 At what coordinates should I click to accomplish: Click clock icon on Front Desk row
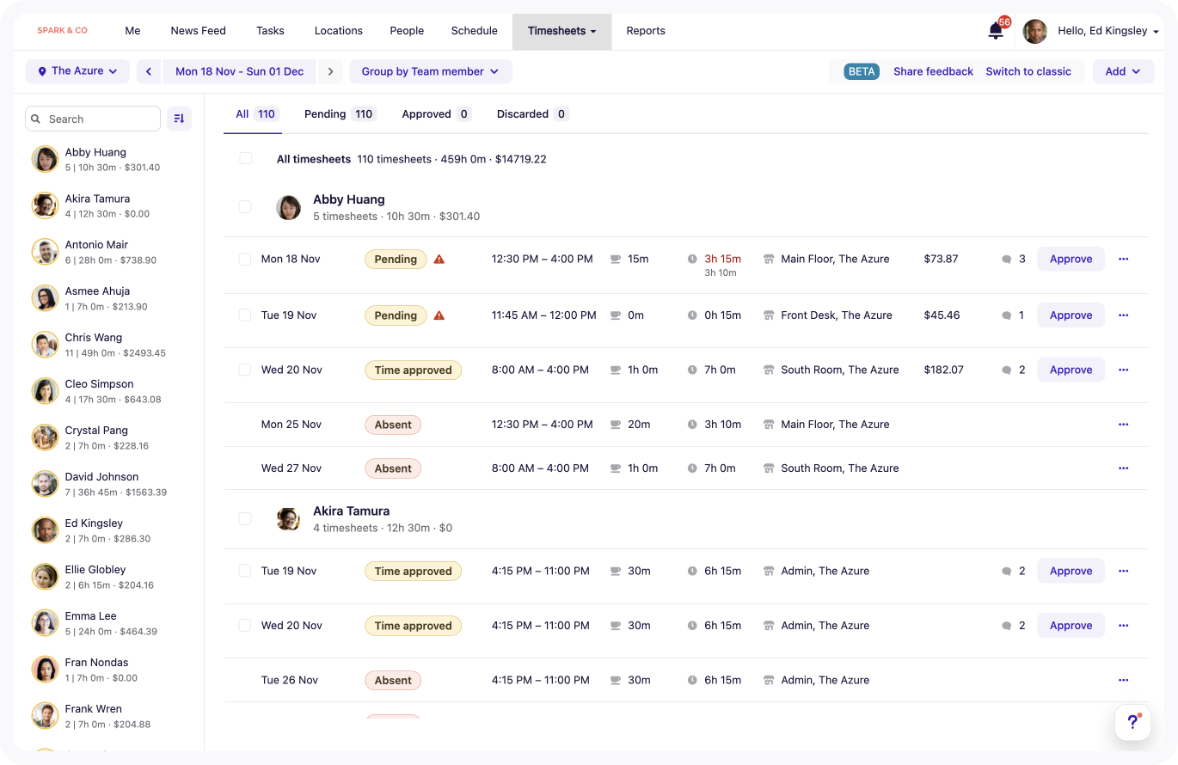[x=692, y=315]
